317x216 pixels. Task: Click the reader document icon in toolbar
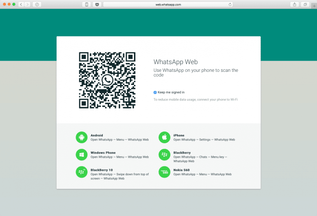coord(86,5)
